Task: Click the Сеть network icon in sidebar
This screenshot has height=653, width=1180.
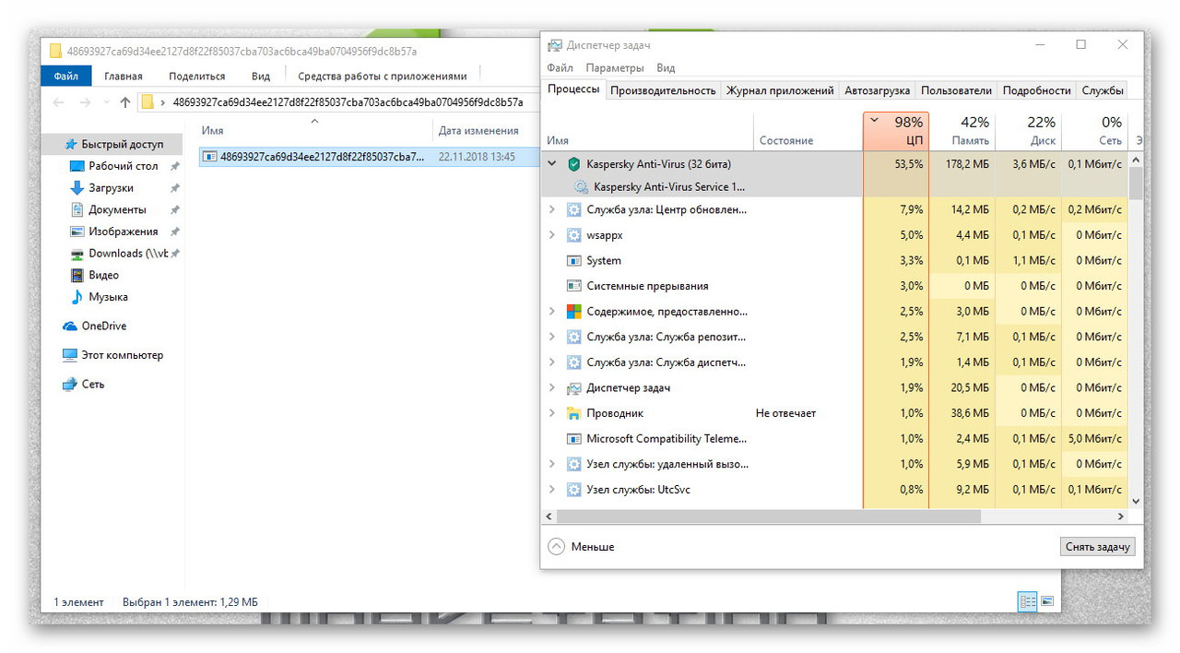Action: (x=70, y=384)
